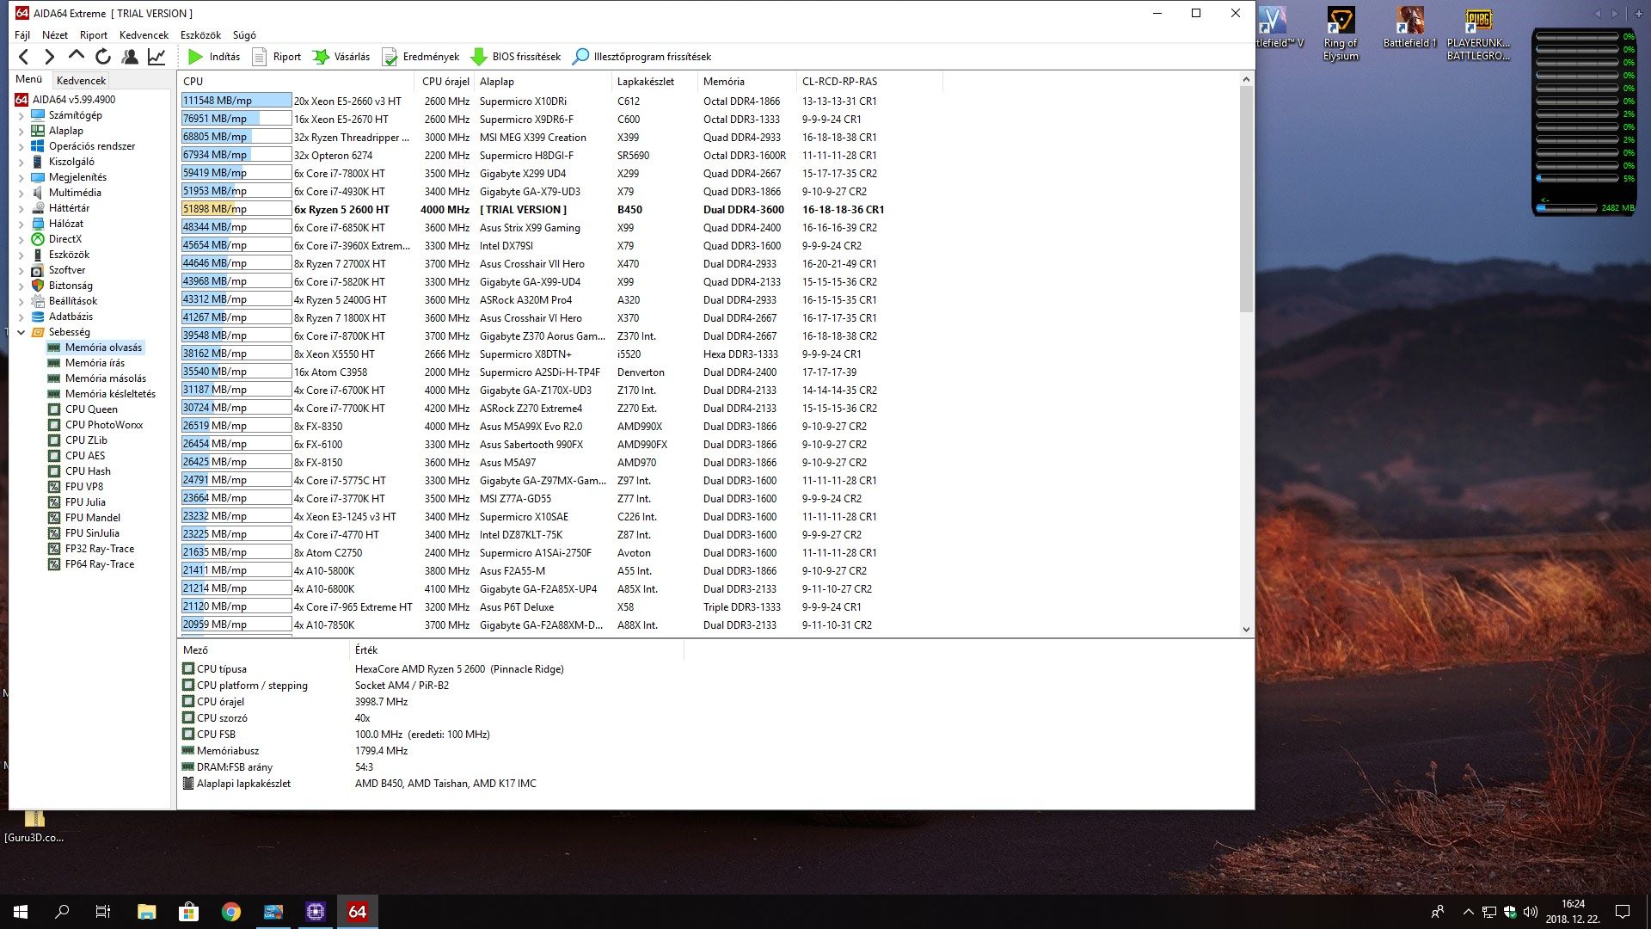Select FP32 Ray-Trace benchmark
Screen dimensions: 1651x929
(100, 549)
